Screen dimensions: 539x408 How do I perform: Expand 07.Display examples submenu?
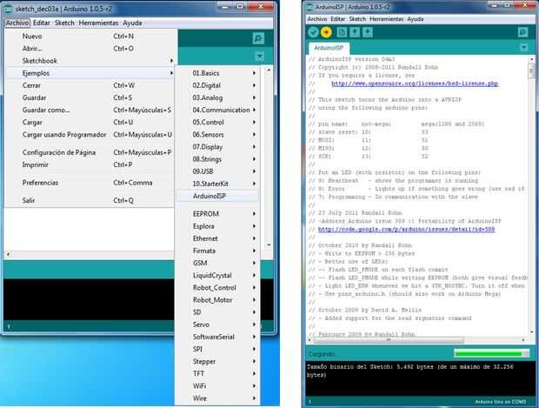click(x=217, y=147)
